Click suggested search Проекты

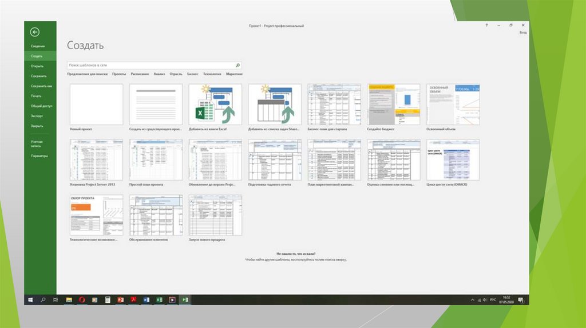click(x=119, y=74)
